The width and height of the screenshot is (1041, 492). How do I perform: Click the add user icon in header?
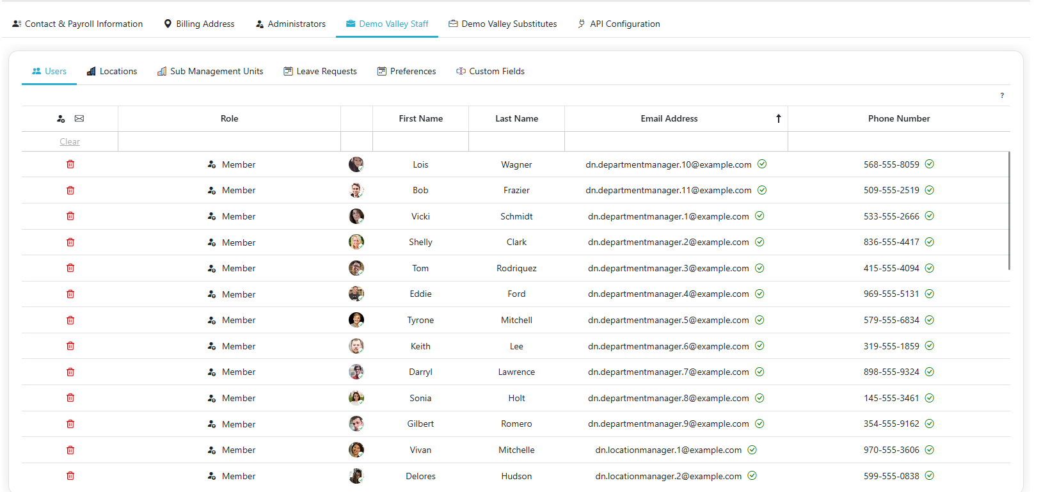[61, 118]
